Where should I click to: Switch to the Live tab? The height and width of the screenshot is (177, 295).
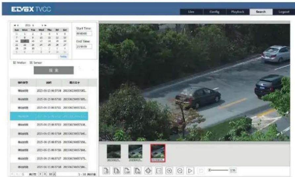(x=191, y=12)
